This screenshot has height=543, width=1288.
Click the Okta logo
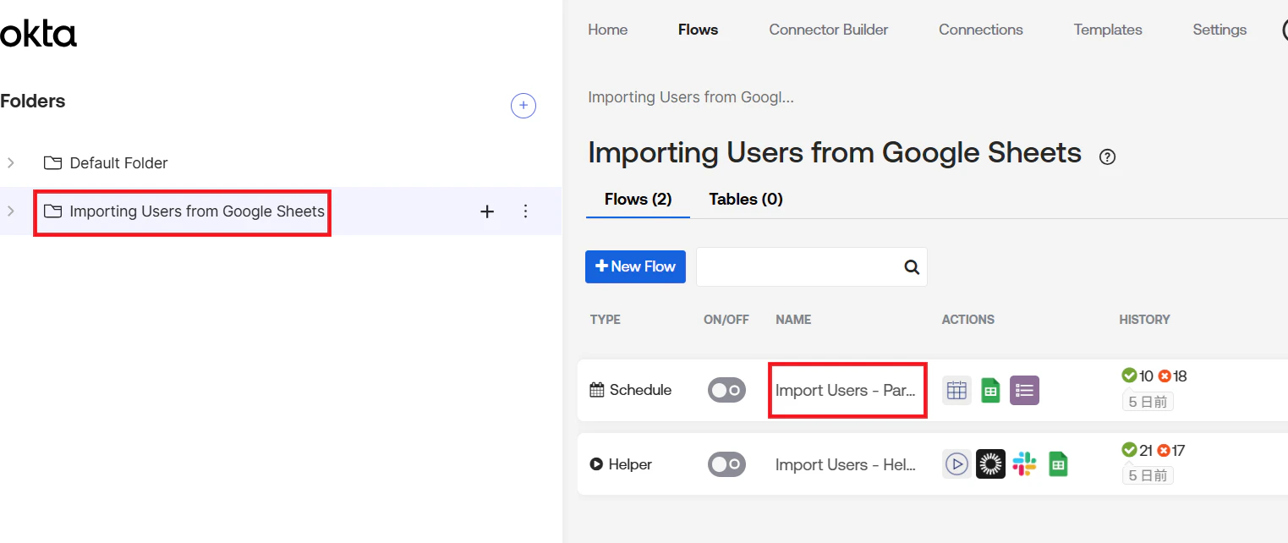click(38, 35)
